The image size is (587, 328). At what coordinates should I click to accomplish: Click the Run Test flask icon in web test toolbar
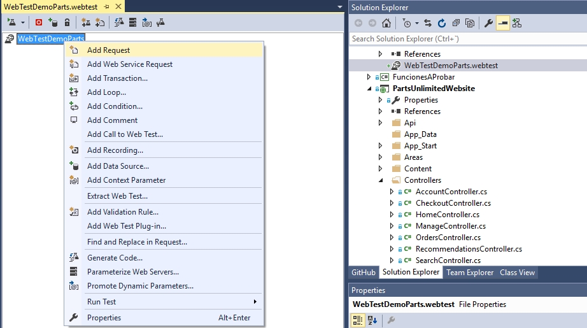(x=11, y=22)
